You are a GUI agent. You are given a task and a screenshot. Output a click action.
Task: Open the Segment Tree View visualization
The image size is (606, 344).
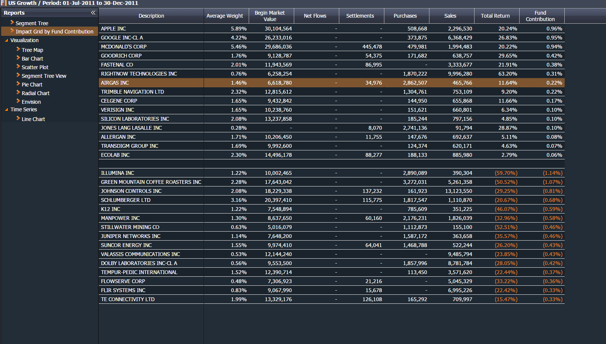click(44, 76)
